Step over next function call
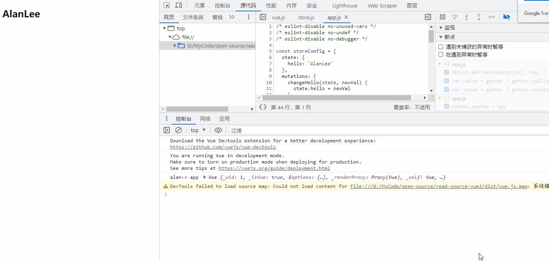 454,17
